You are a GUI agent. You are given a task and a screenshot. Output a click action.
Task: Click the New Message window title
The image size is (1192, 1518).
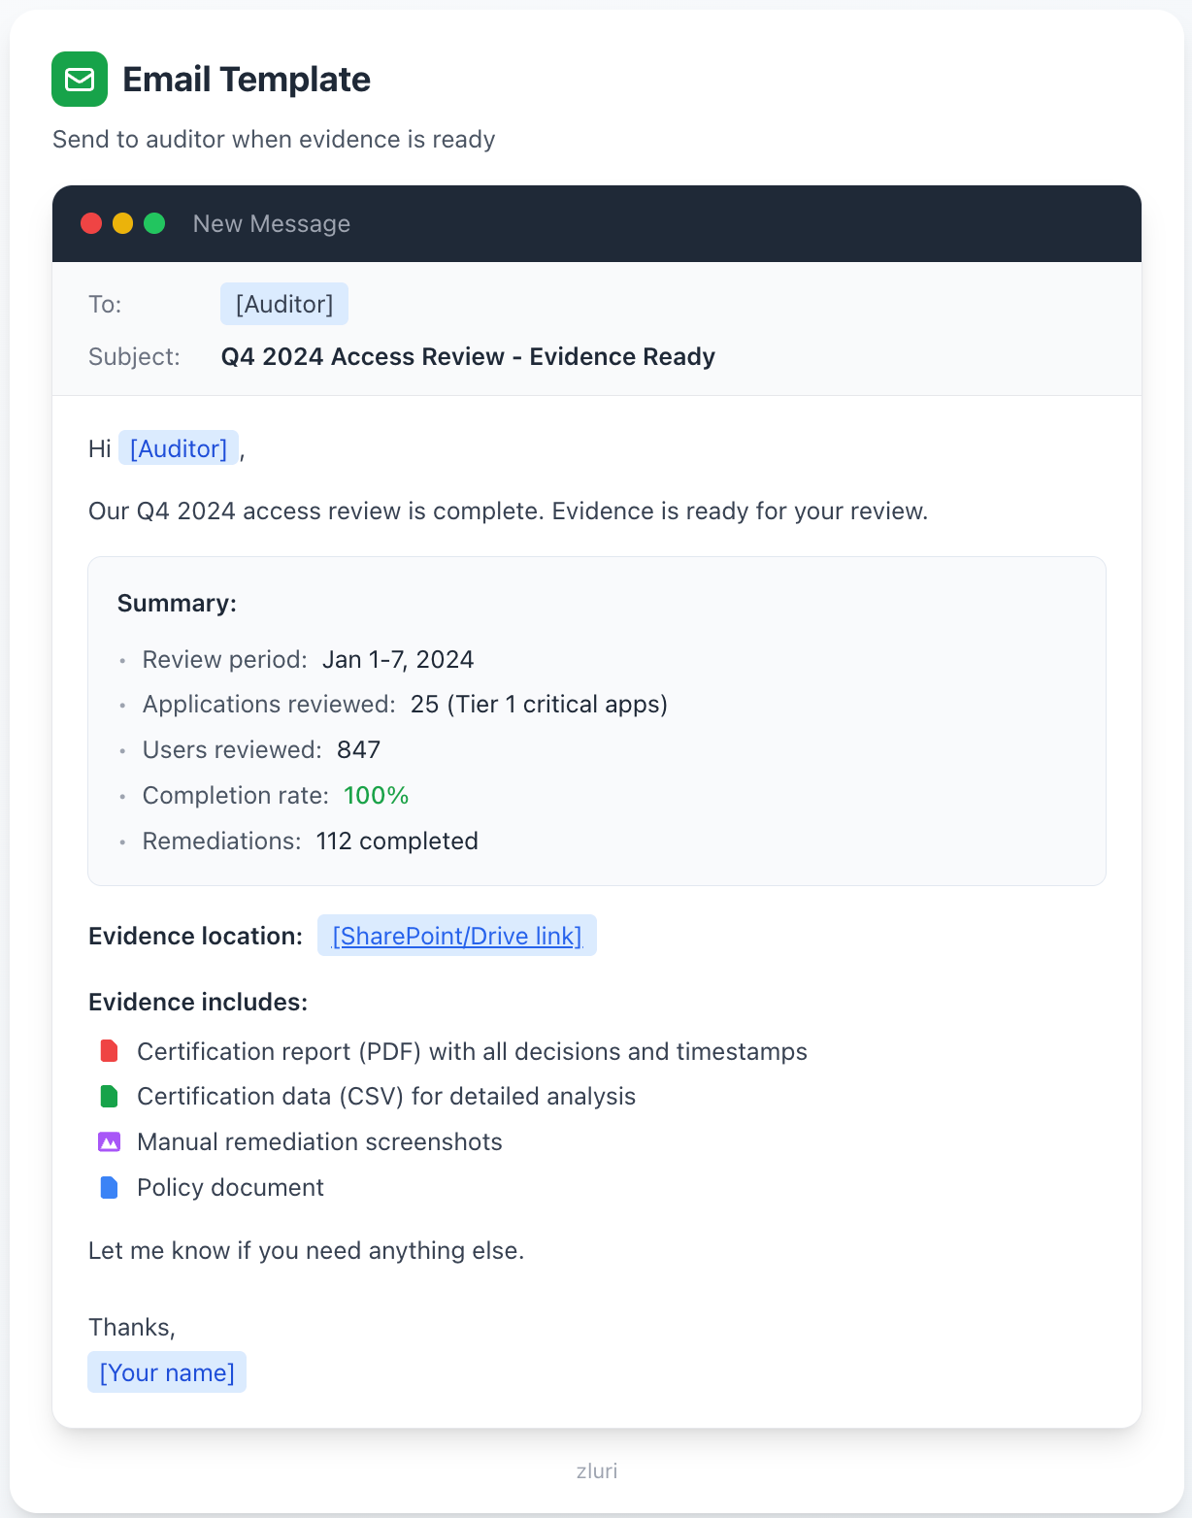272,223
